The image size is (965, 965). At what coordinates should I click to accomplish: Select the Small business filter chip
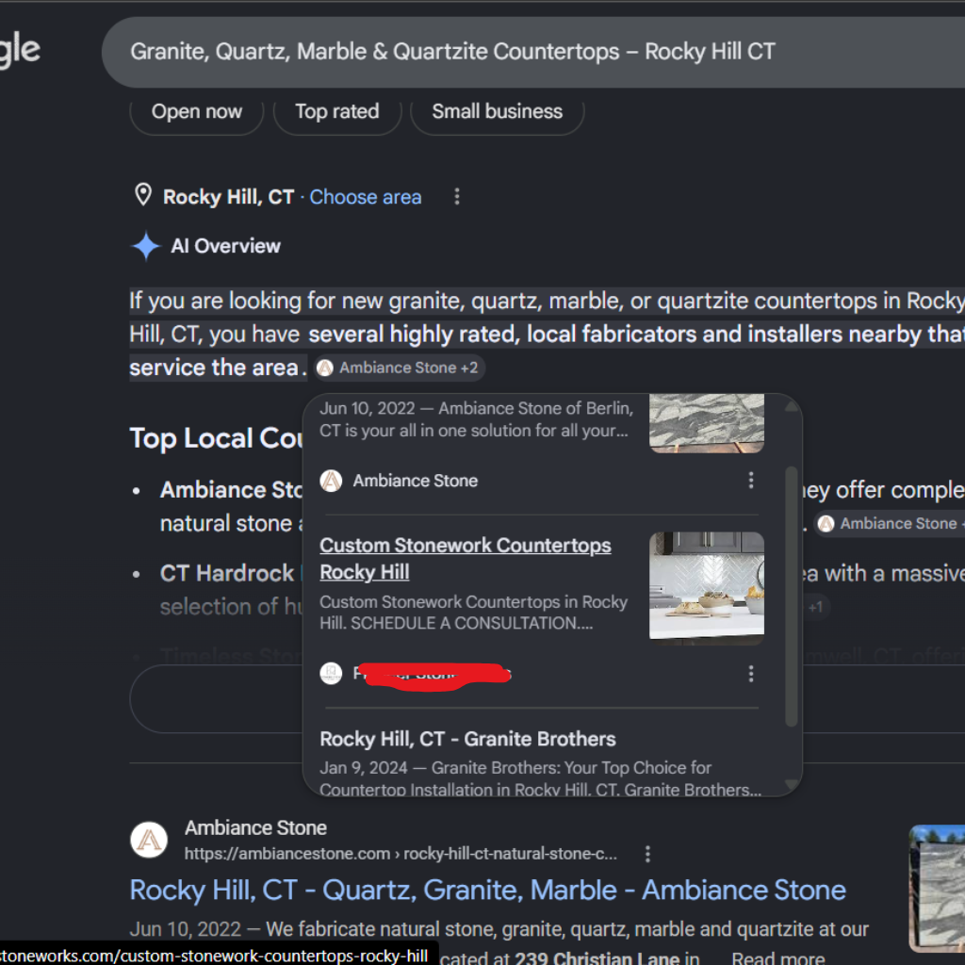[497, 111]
